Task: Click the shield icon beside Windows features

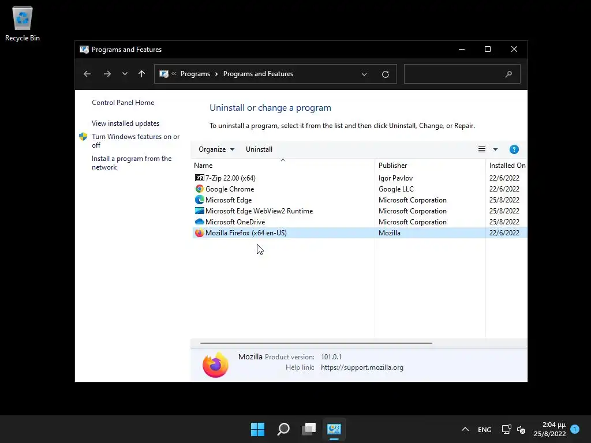Action: 83,137
